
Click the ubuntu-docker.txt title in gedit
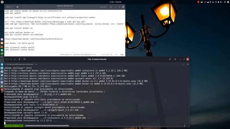65,6
